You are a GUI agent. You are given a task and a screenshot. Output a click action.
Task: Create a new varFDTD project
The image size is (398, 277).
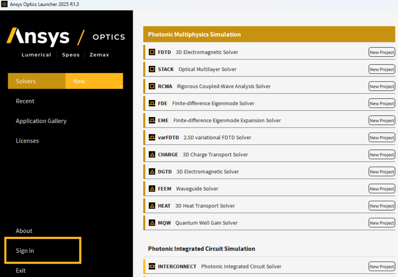tap(382, 137)
